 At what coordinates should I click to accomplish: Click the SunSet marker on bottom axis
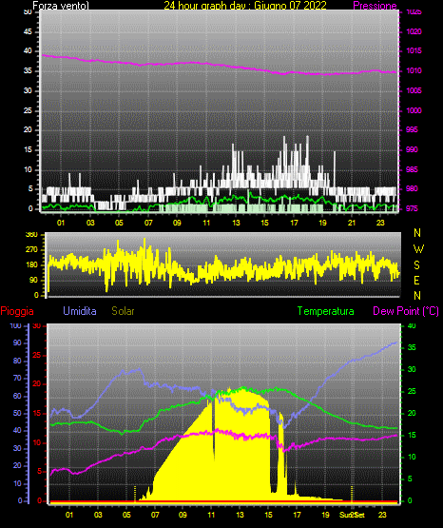(352, 515)
